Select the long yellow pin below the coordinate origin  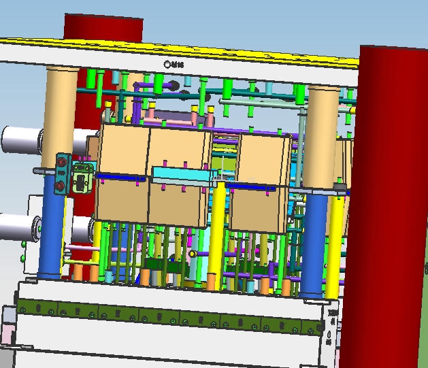(216, 236)
